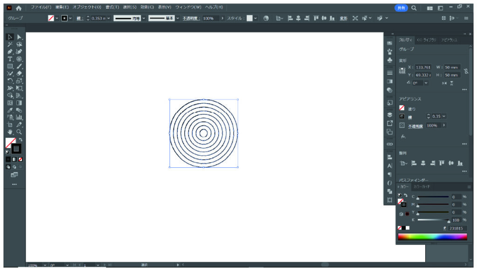
Task: Click the K slider in Color panel
Action: click(x=433, y=220)
